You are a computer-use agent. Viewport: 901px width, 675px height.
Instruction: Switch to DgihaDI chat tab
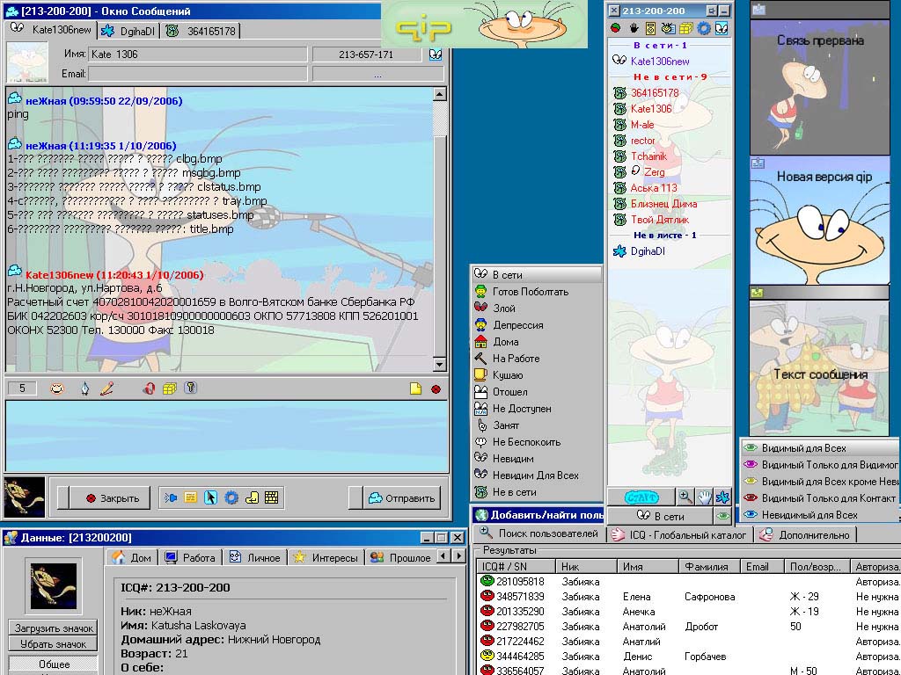(x=128, y=32)
